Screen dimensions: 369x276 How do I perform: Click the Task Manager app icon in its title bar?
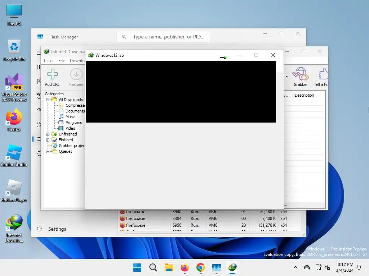[x=40, y=37]
